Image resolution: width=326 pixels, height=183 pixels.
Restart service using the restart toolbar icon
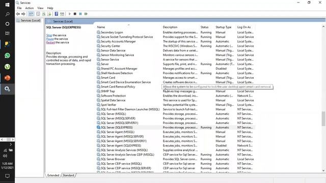click(86, 14)
